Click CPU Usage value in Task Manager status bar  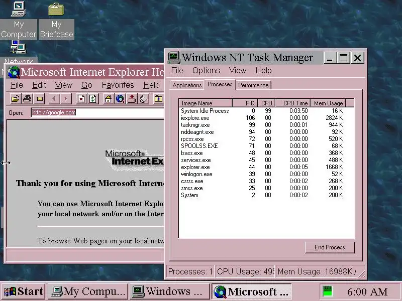(x=245, y=271)
